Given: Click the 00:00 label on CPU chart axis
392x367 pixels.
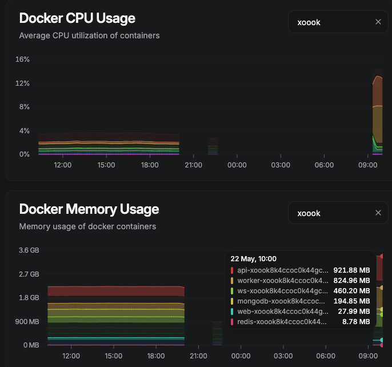Looking at the screenshot, I should 237,165.
